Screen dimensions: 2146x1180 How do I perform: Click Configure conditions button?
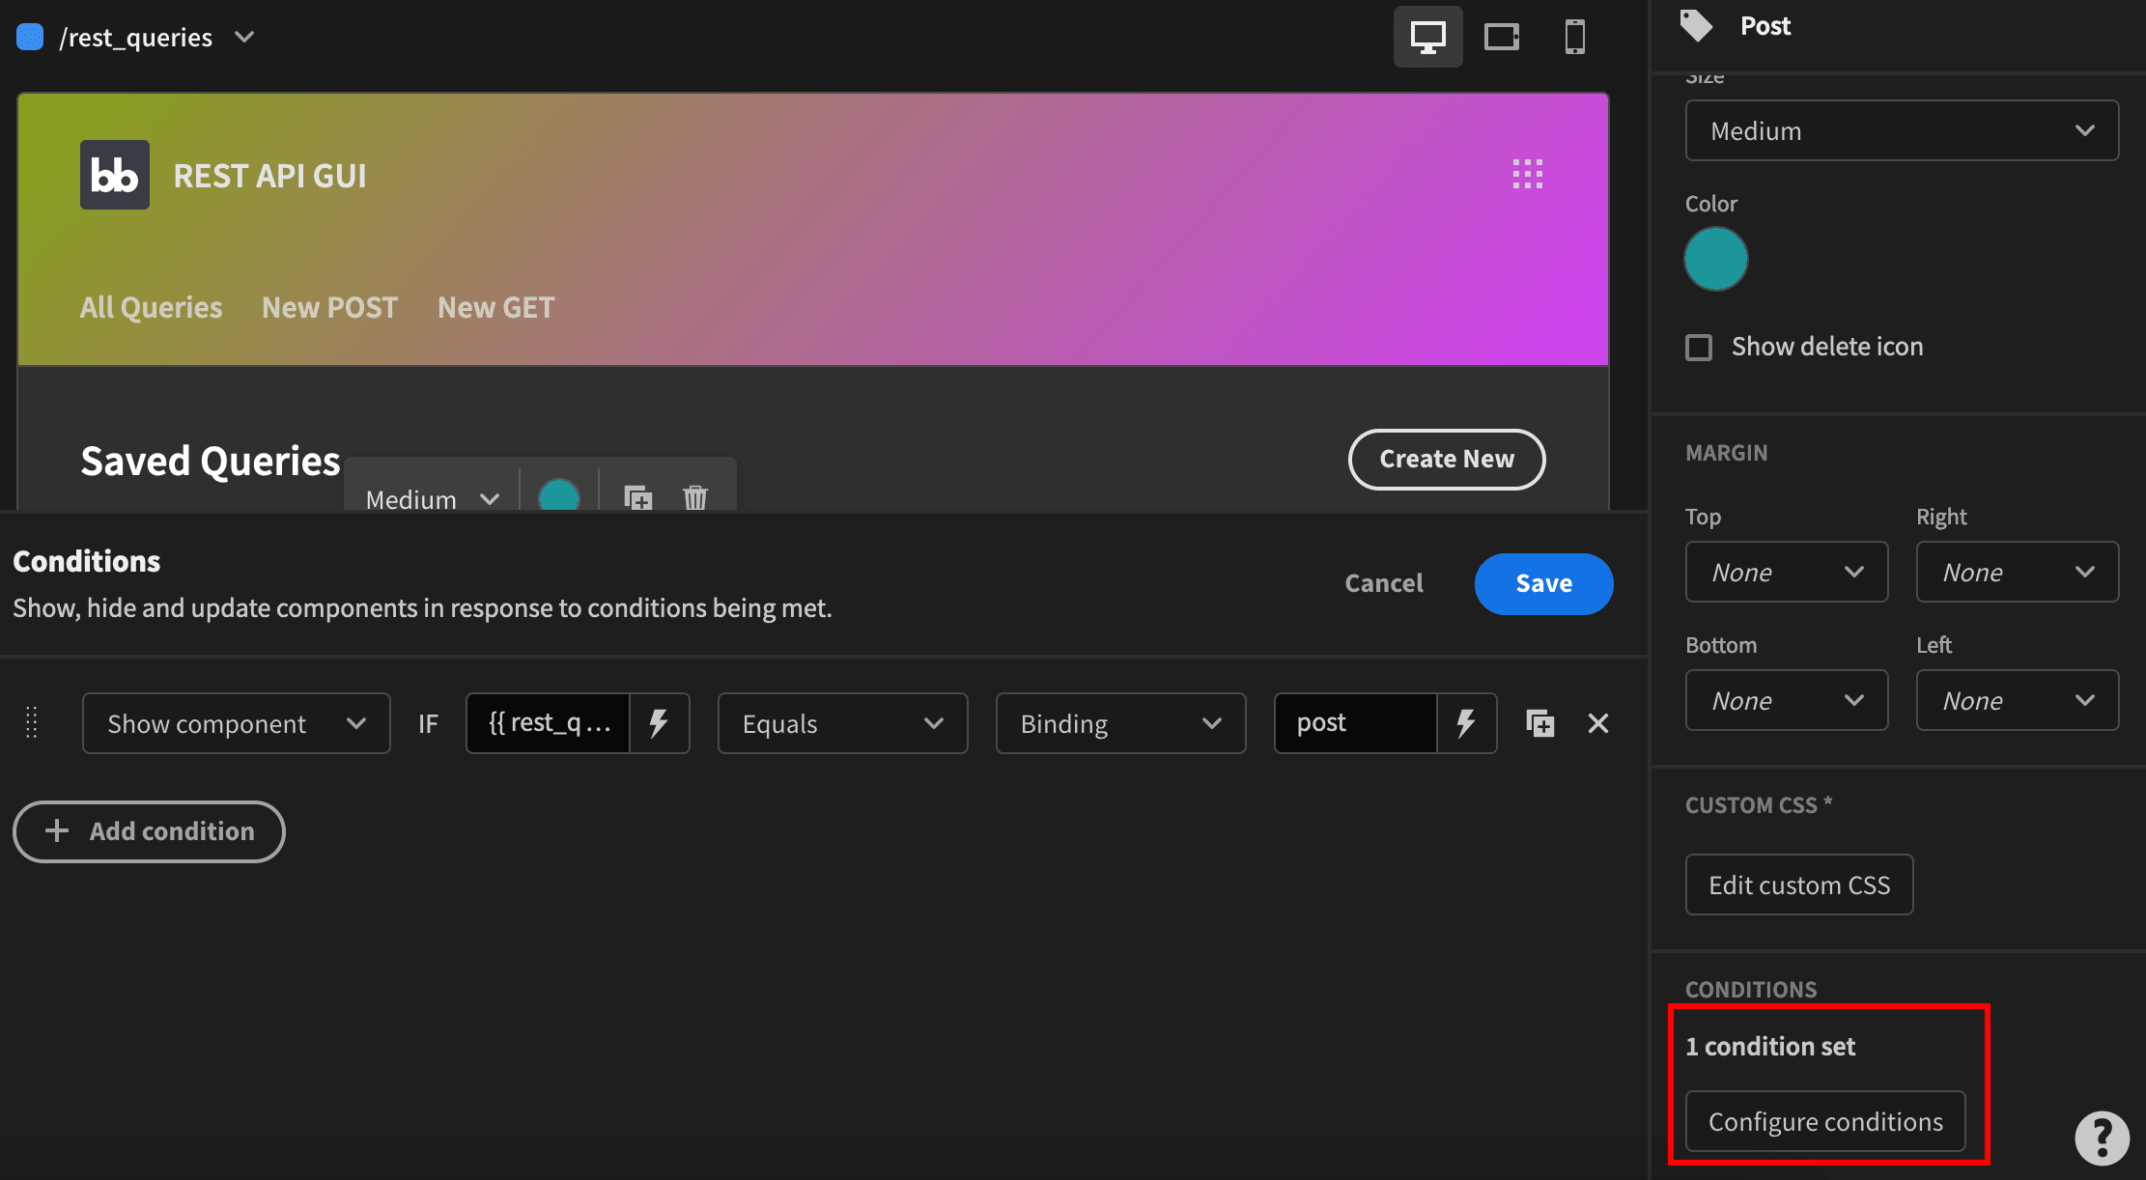tap(1825, 1121)
